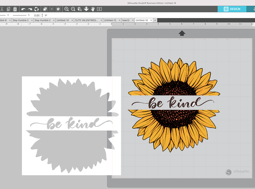
Task: Close the Untitled-10 tab
Action: (72, 20)
